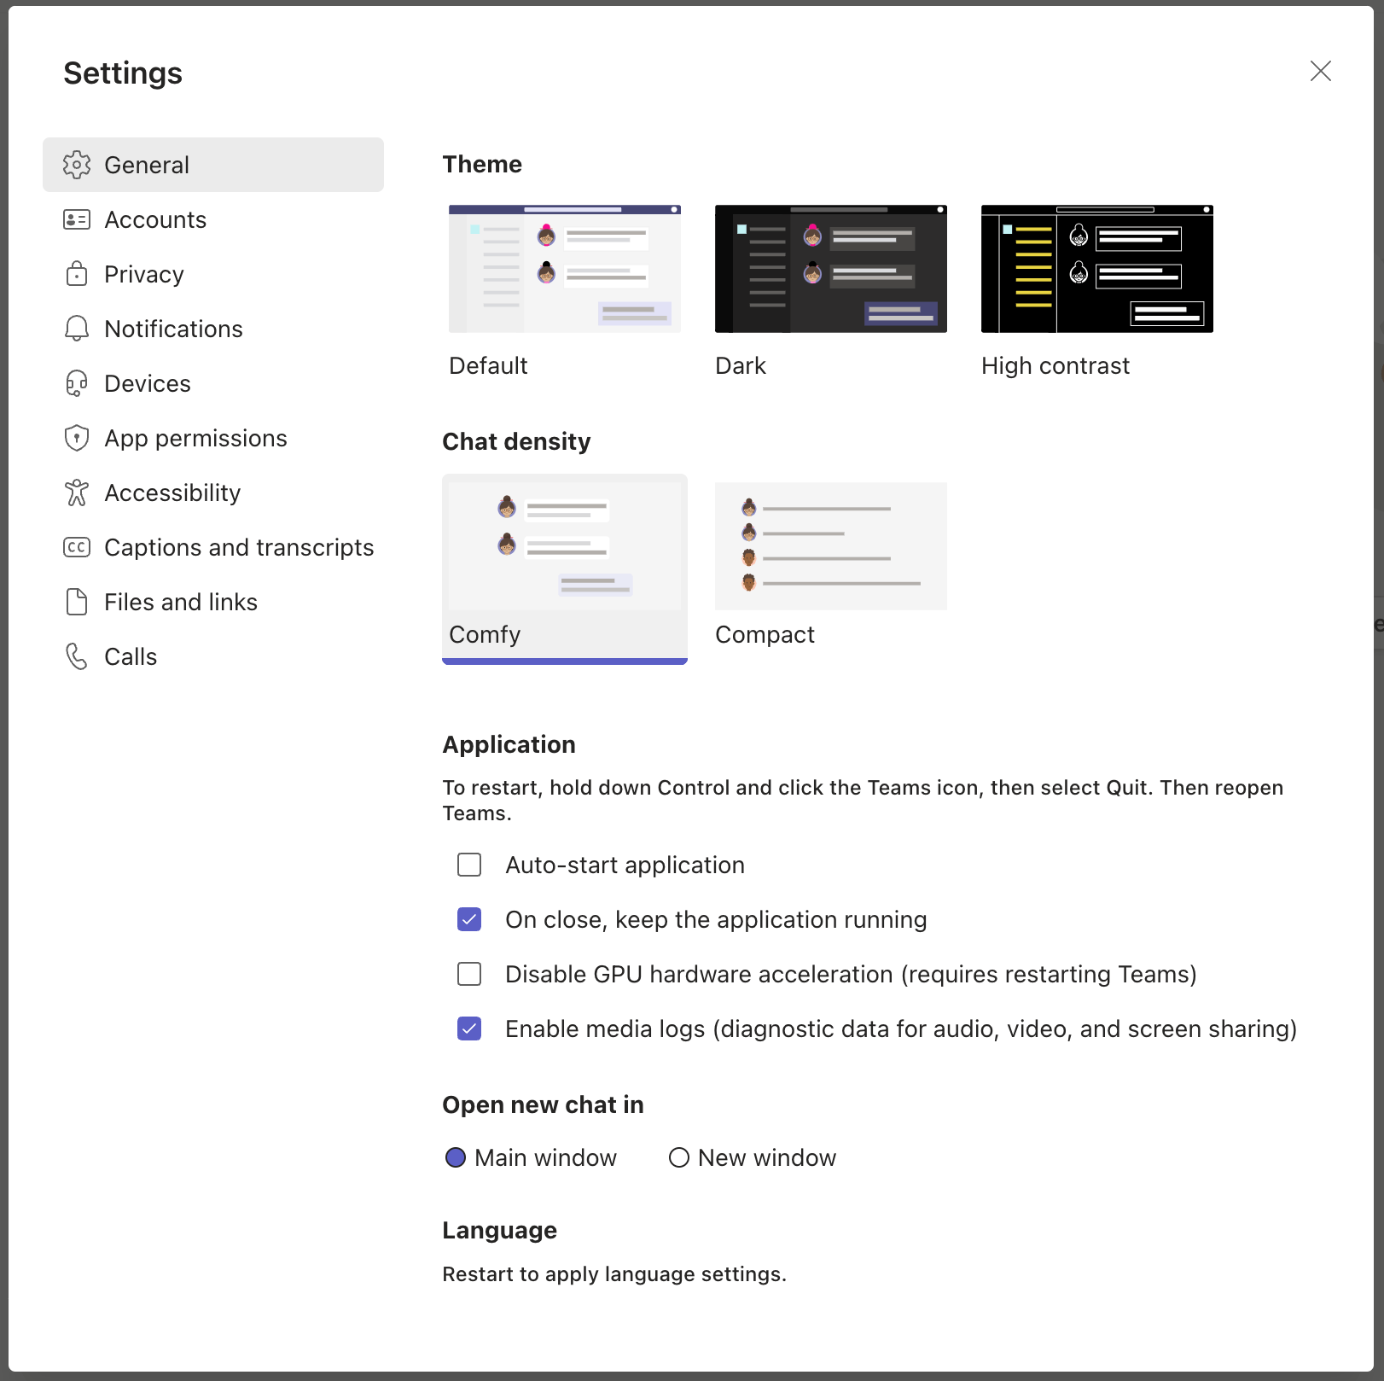Open the Notifications bell icon
Viewport: 1384px width, 1381px height.
point(77,329)
